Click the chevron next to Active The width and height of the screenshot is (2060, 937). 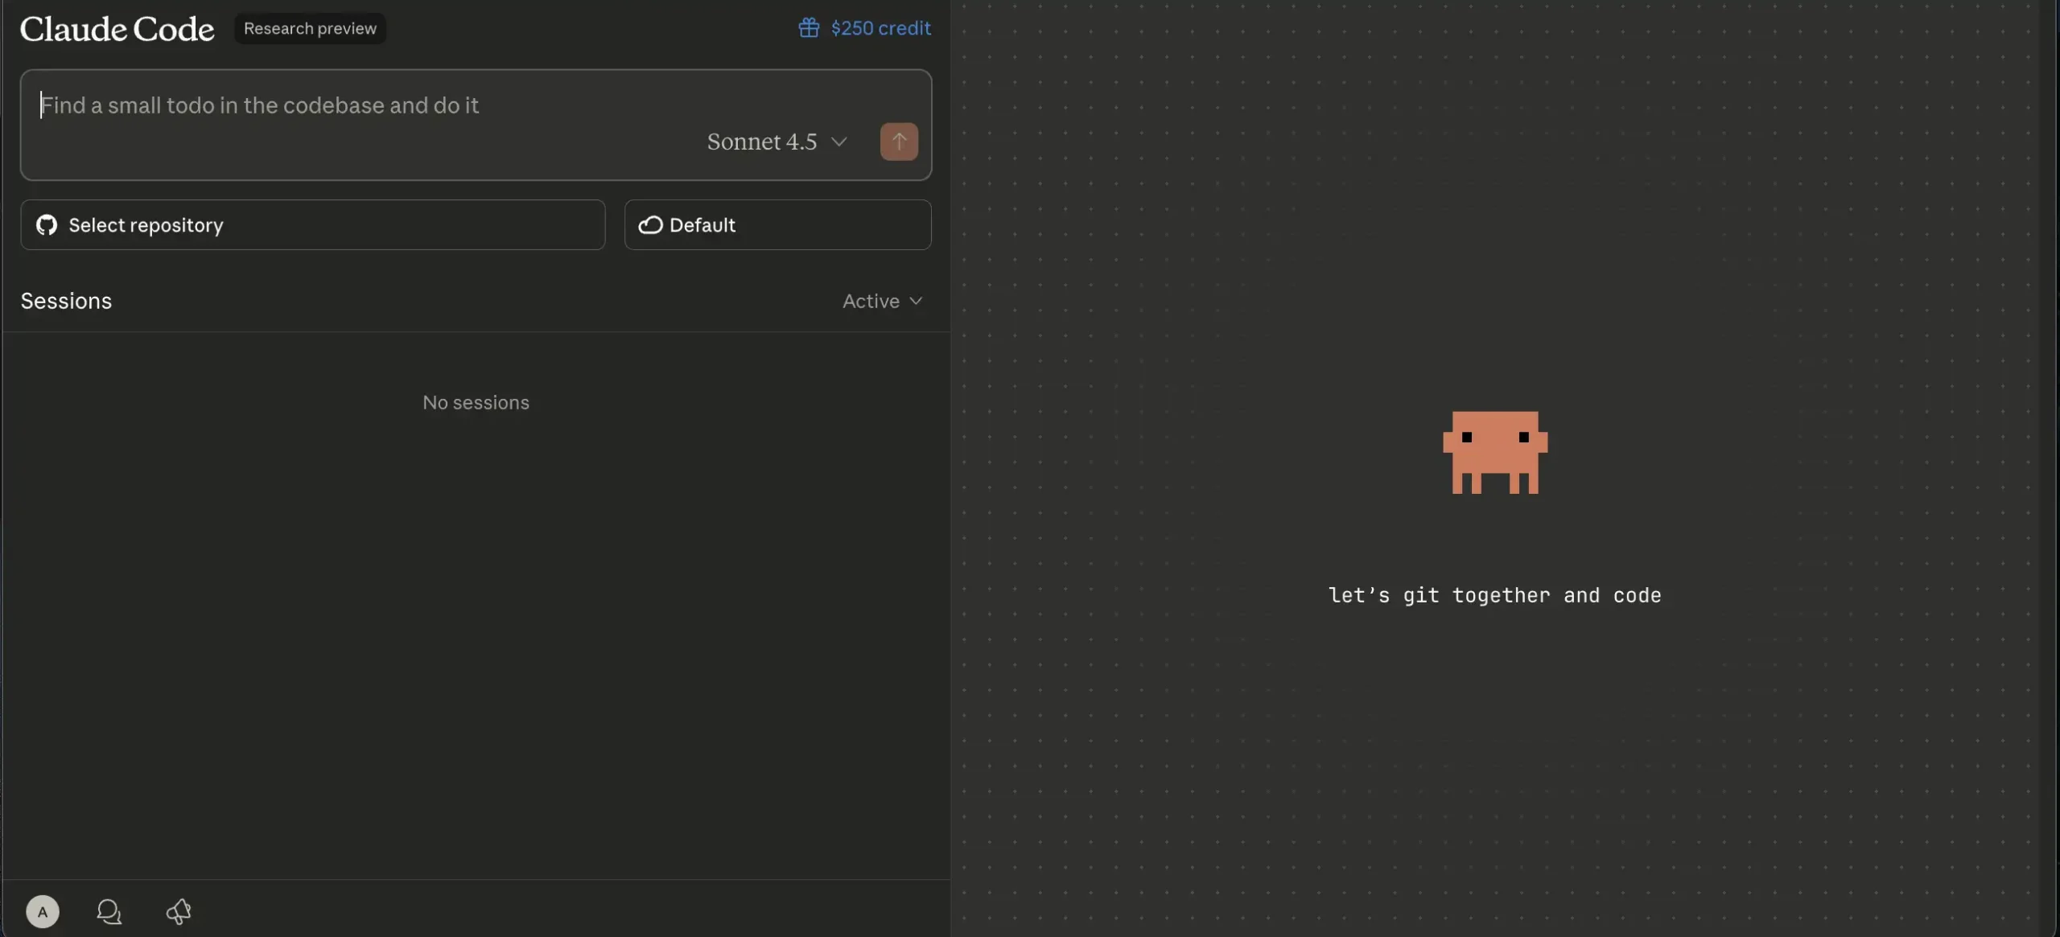coord(916,301)
